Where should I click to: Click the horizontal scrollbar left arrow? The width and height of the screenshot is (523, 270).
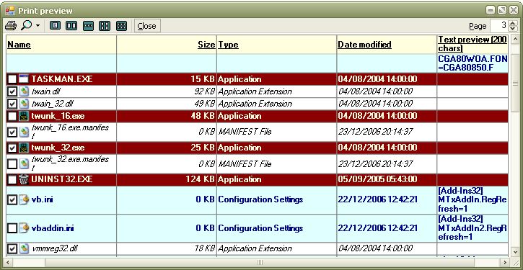[8, 262]
